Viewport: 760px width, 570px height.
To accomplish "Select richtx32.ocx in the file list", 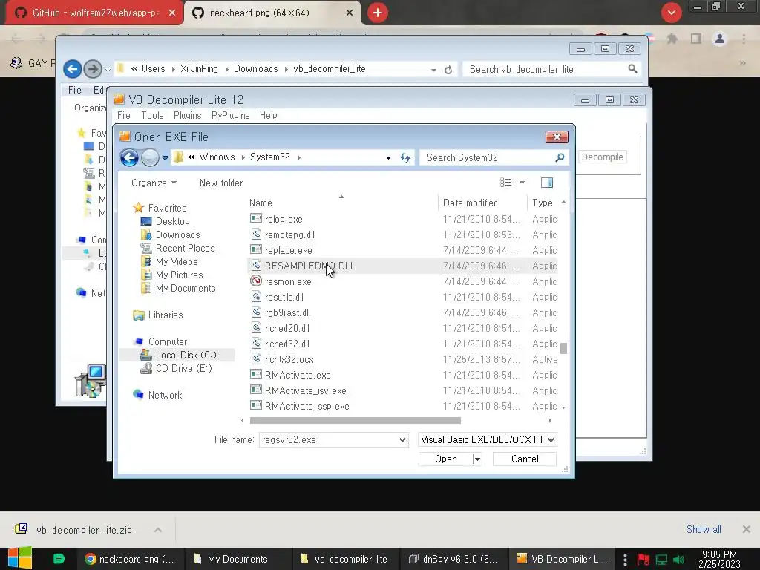I will coord(289,359).
